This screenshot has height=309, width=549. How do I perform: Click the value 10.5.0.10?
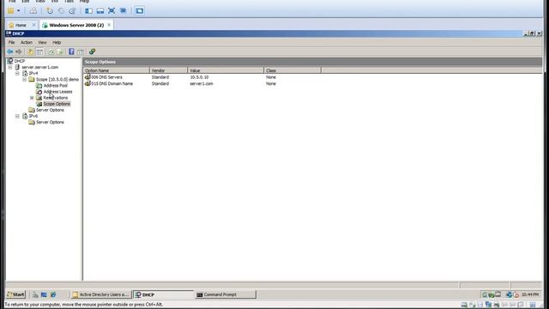point(199,77)
